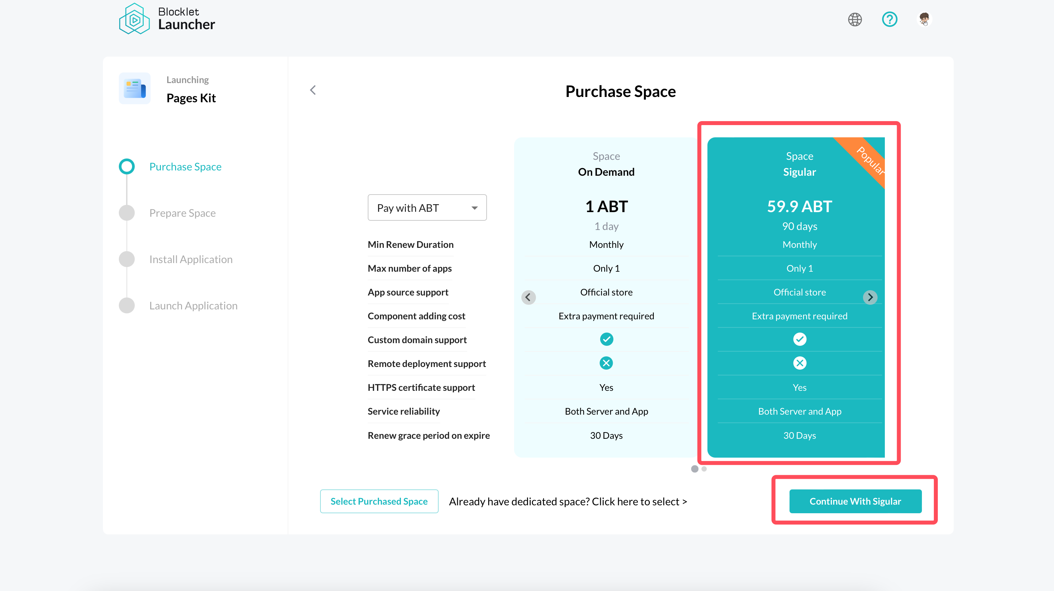The height and width of the screenshot is (591, 1054).
Task: Click the Install Application step
Action: pos(191,259)
